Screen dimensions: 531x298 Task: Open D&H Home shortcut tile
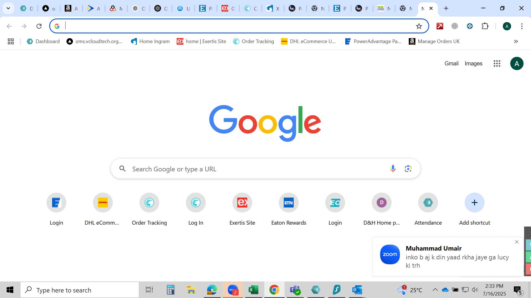click(x=381, y=209)
